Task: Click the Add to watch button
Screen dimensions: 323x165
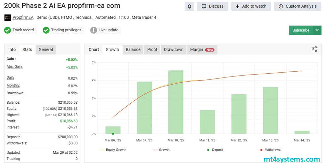Action: point(251,6)
